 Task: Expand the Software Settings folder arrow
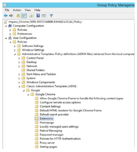15,46
